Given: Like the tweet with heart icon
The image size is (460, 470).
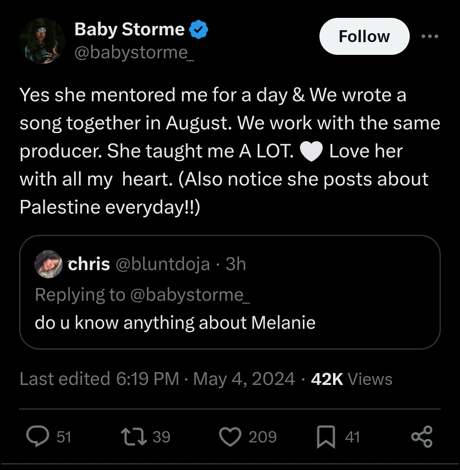Looking at the screenshot, I should 230,437.
